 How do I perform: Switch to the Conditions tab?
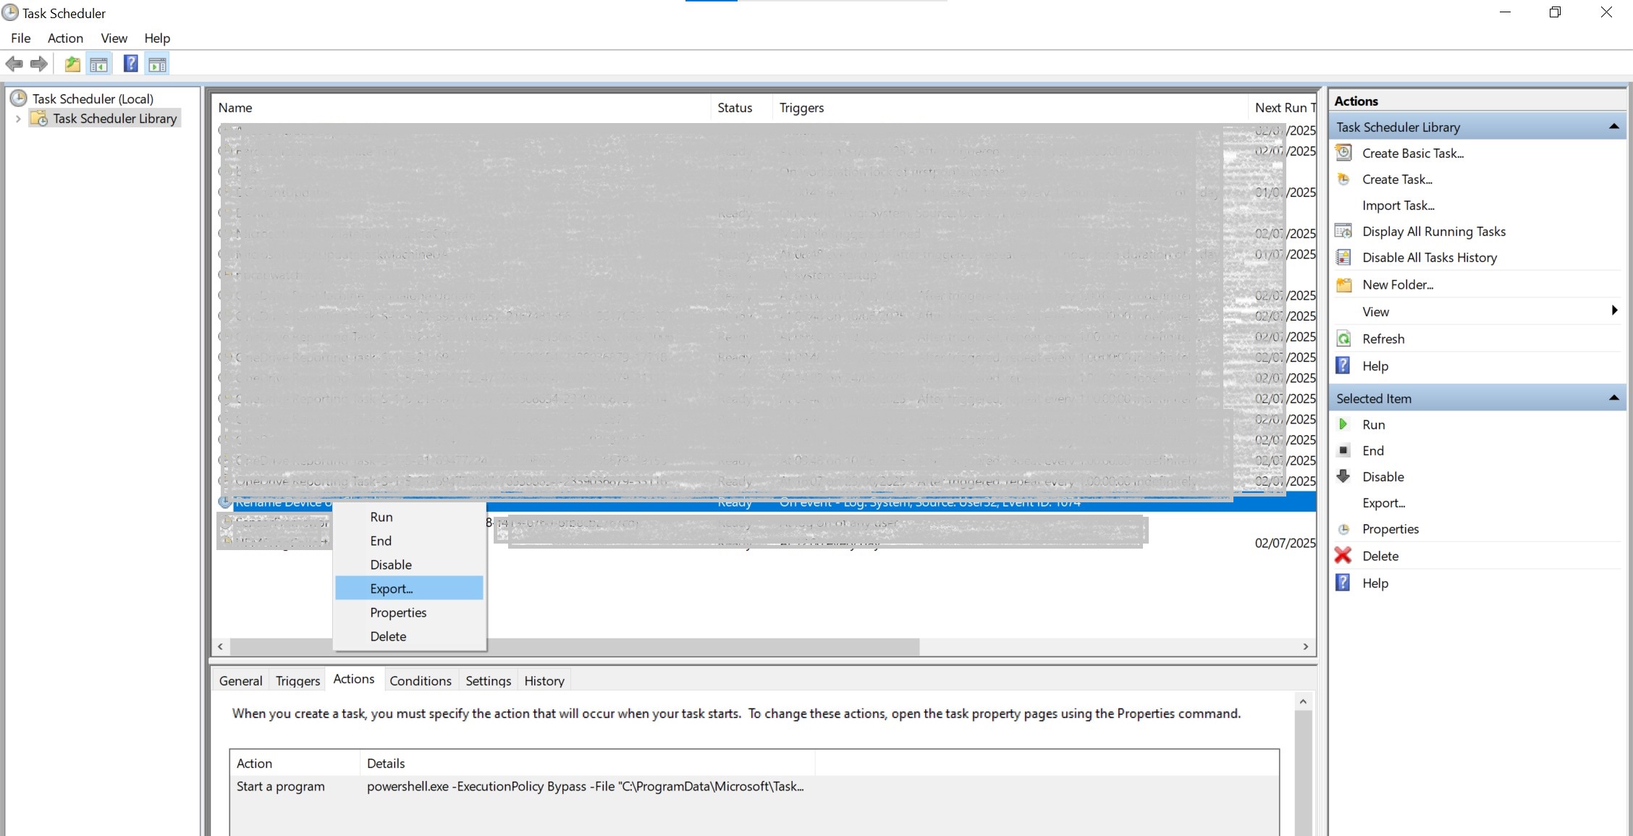[420, 680]
